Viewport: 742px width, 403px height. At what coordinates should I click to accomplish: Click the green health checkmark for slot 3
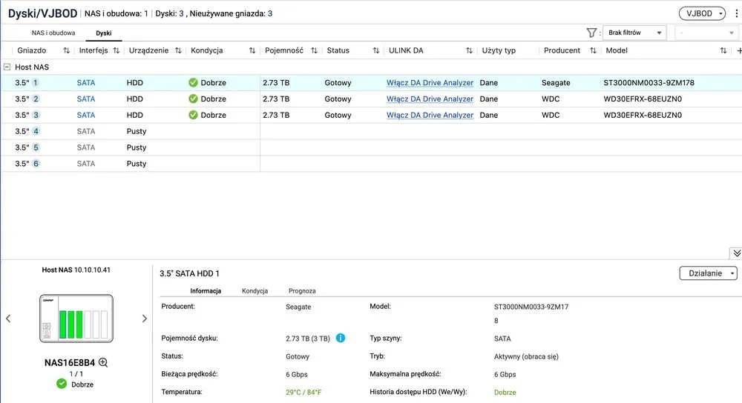tap(193, 115)
